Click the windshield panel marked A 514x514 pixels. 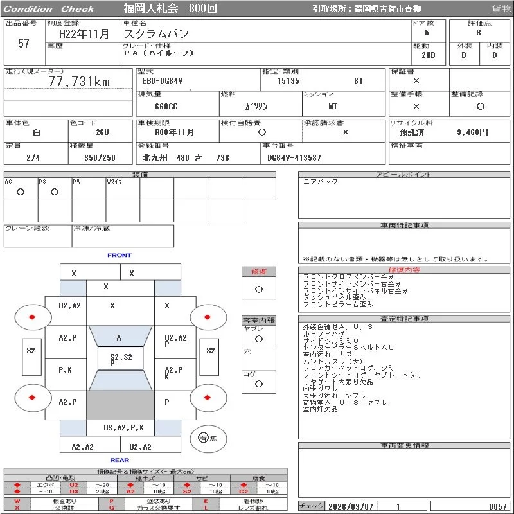coord(119,338)
